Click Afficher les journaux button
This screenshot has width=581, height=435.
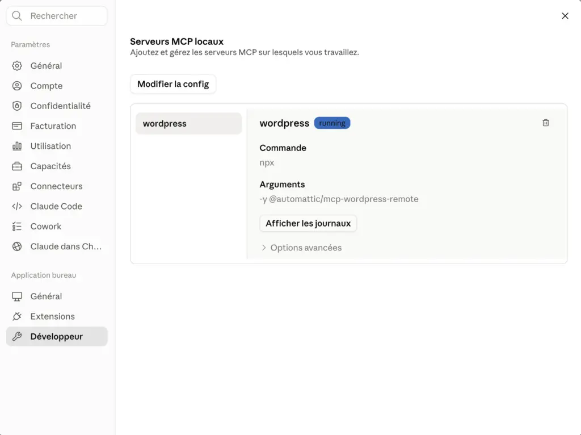tap(308, 223)
